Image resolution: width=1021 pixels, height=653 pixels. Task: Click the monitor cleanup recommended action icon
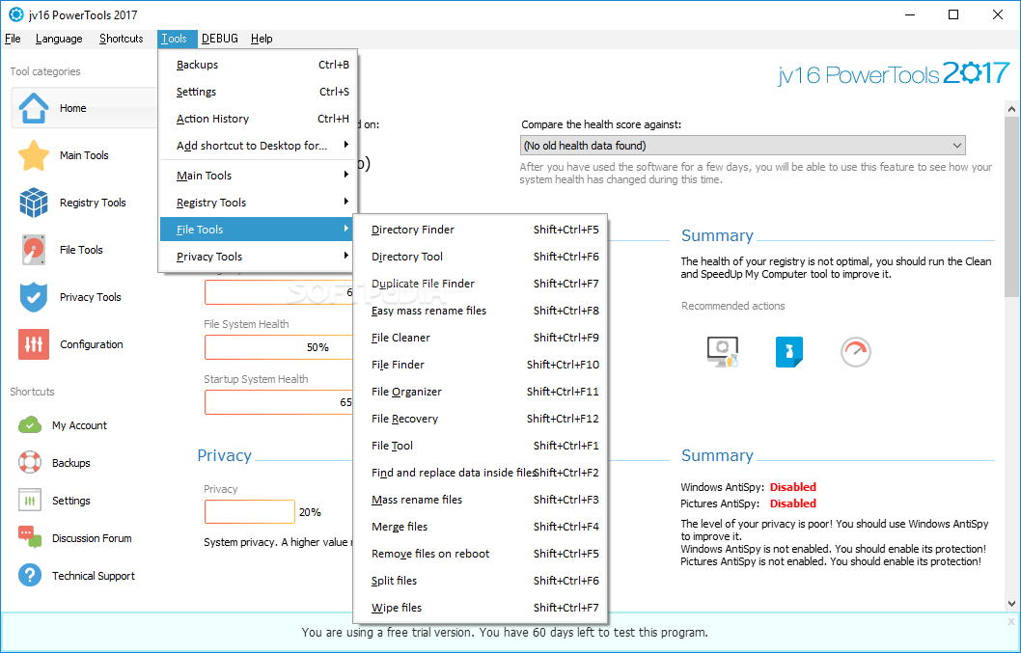click(723, 351)
